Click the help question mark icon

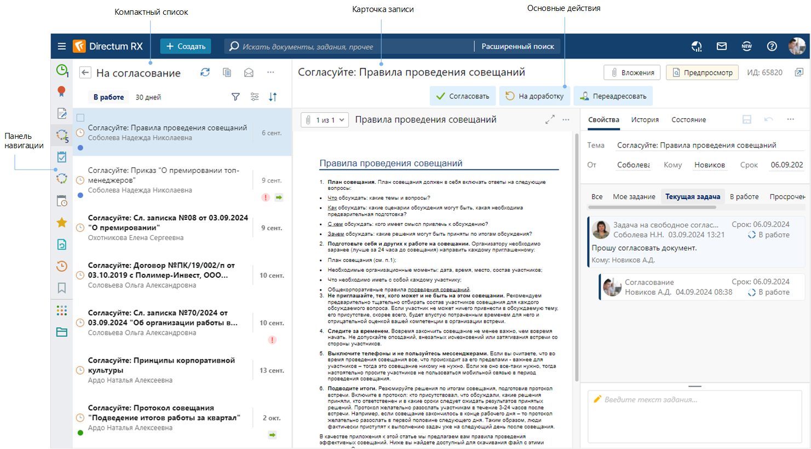point(772,46)
